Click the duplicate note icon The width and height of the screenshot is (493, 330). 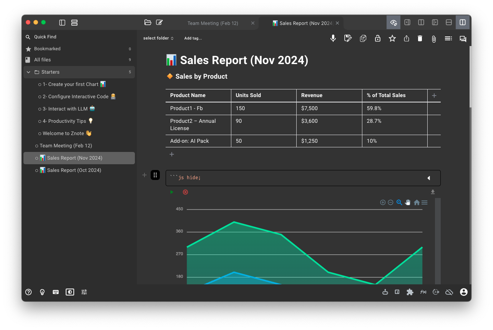tap(363, 38)
